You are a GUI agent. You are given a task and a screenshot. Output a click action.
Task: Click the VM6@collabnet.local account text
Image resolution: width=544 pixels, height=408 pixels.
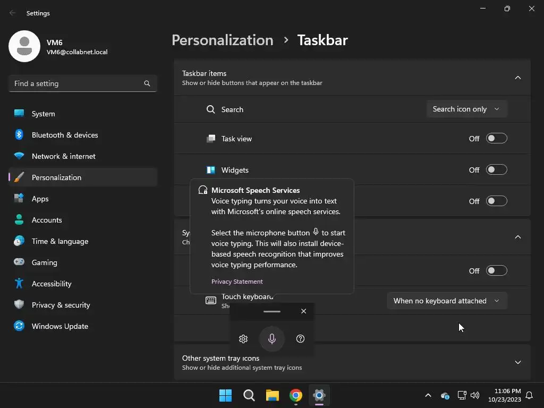tap(77, 52)
